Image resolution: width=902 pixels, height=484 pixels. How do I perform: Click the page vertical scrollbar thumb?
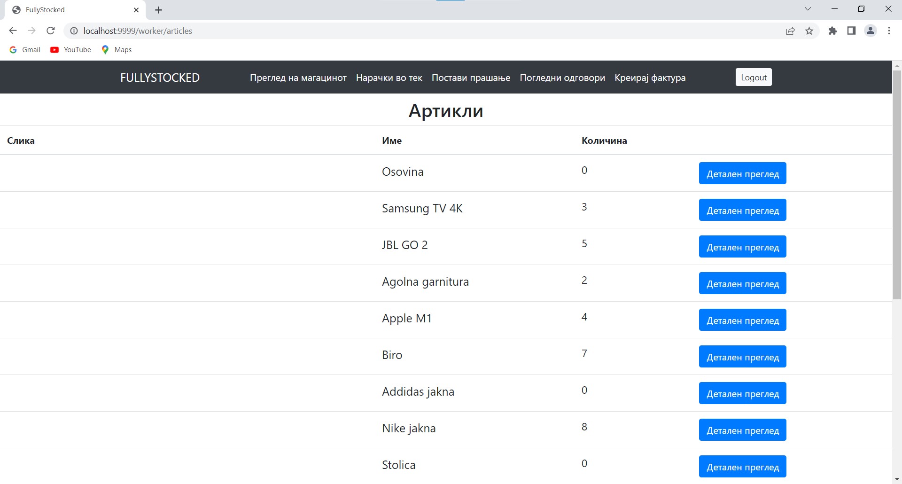click(897, 183)
